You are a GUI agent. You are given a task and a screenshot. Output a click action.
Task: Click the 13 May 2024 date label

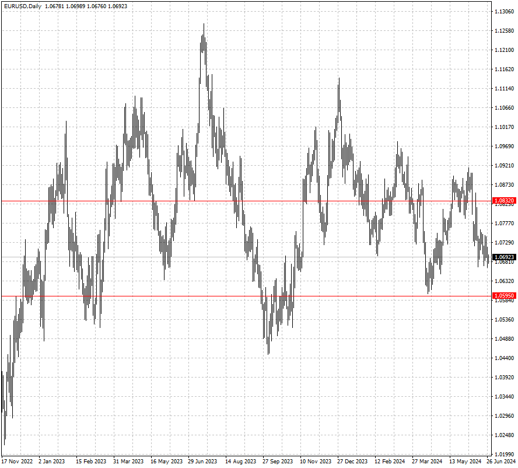click(465, 461)
